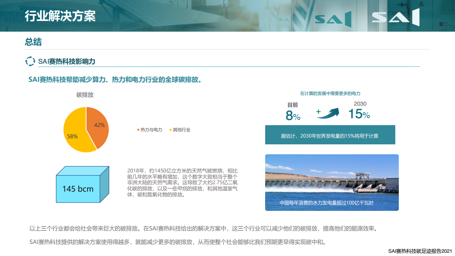
Task: Click the white SAI logo in header
Action: point(396,17)
